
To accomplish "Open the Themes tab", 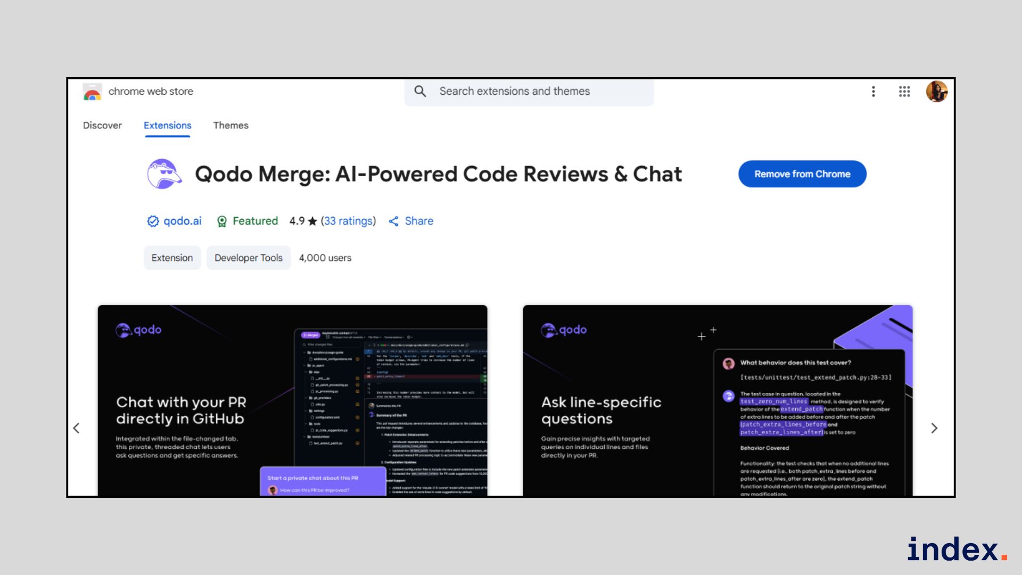I will 230,125.
